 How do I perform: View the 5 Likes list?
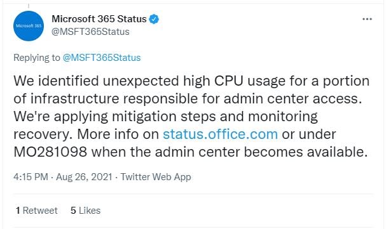(x=85, y=211)
